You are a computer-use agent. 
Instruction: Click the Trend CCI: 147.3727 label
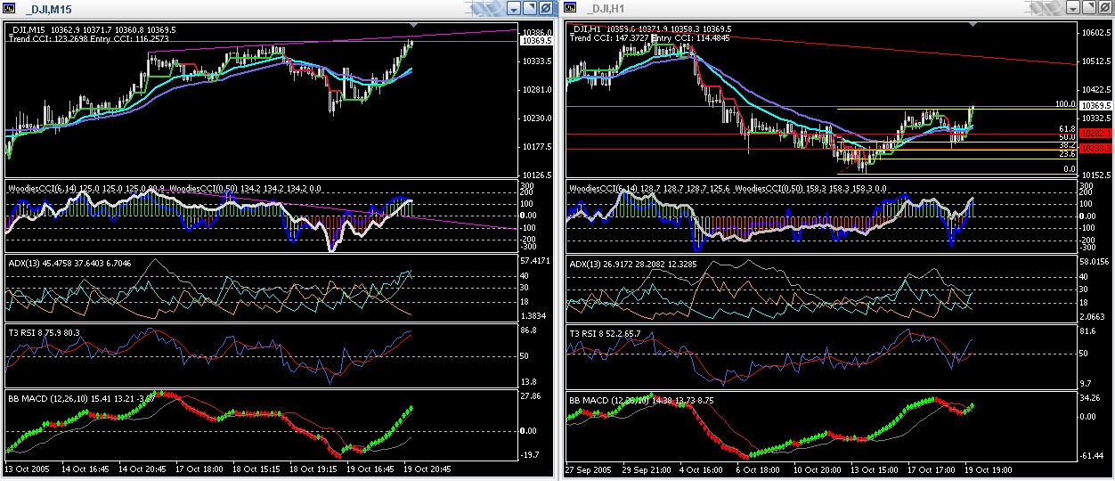[610, 40]
